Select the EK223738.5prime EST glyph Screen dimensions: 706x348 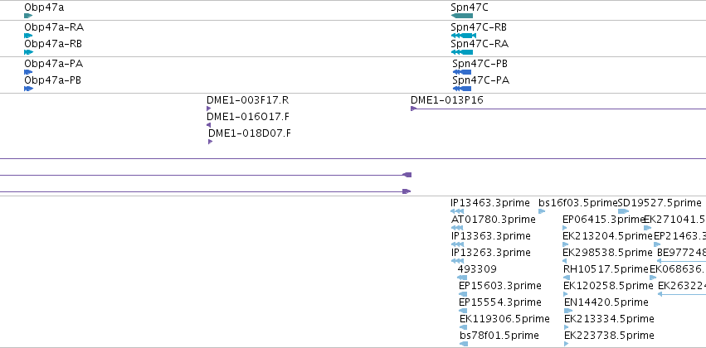(567, 344)
